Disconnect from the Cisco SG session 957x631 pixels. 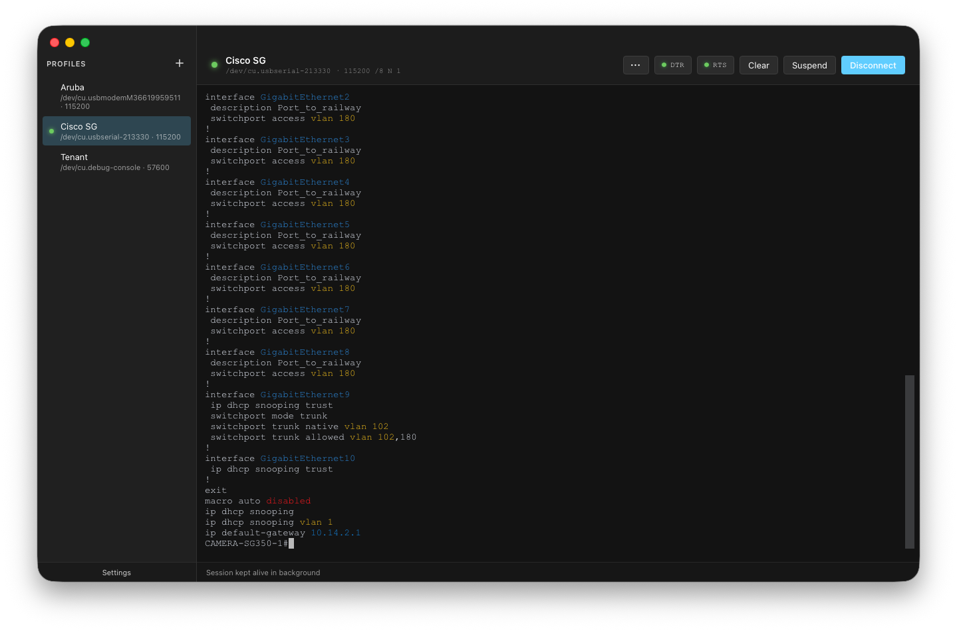tap(873, 64)
